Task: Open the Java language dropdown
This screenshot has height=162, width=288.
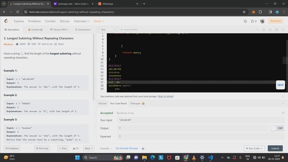Action: click(108, 30)
